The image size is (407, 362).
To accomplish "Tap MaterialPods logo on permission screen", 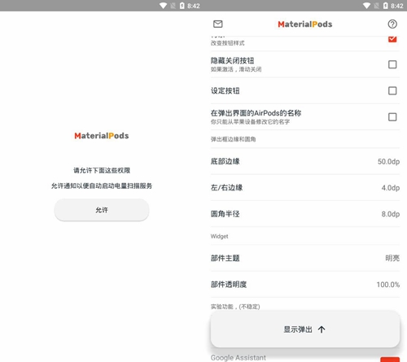I will click(x=102, y=136).
